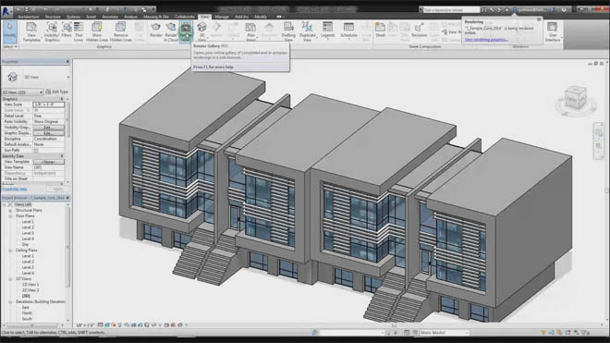This screenshot has width=610, height=343.
Task: Open 3D View 1 in Project Browser
Action: click(x=30, y=285)
